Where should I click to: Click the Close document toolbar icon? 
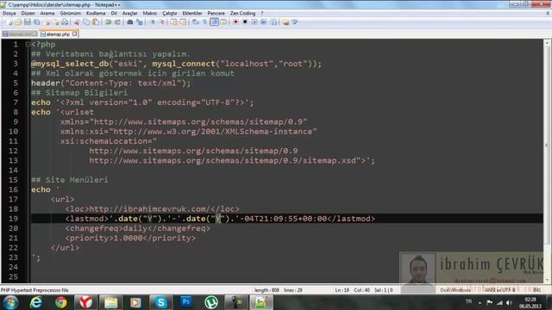(x=47, y=22)
